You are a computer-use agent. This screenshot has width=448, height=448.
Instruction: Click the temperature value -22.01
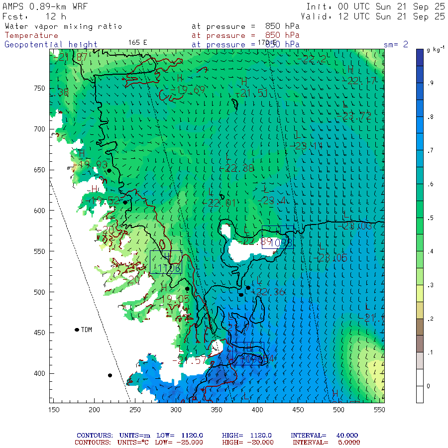[x=220, y=203]
